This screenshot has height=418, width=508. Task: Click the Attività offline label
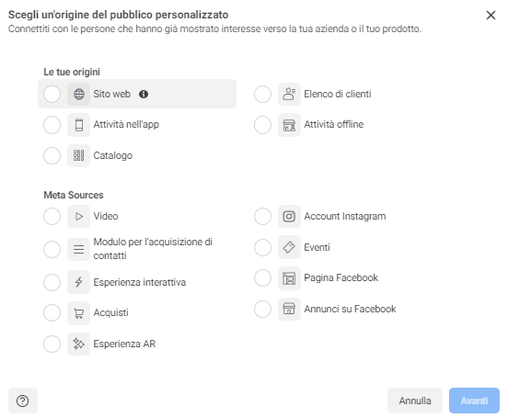click(334, 125)
